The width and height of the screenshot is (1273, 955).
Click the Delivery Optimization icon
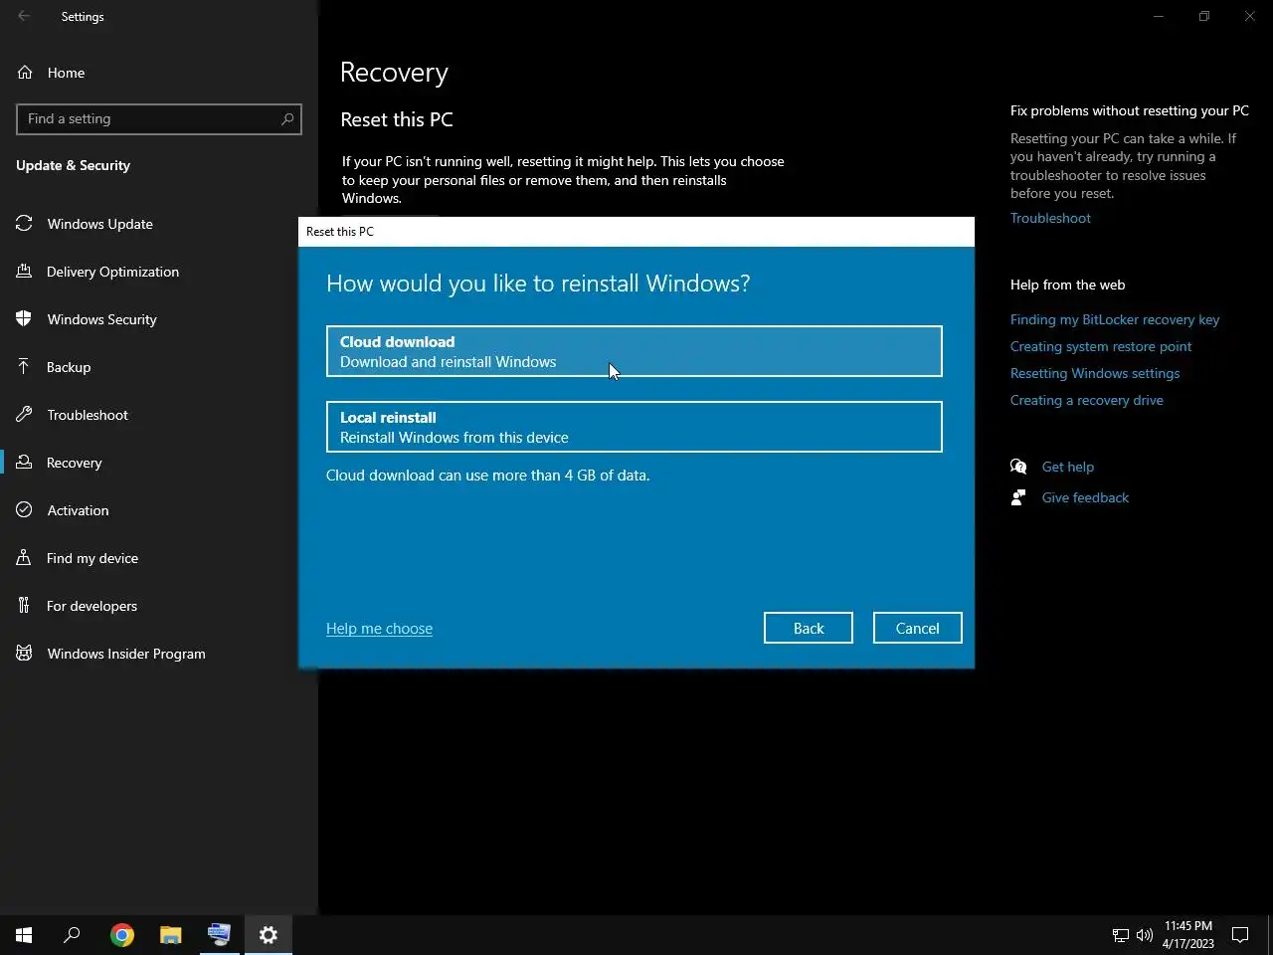[24, 272]
